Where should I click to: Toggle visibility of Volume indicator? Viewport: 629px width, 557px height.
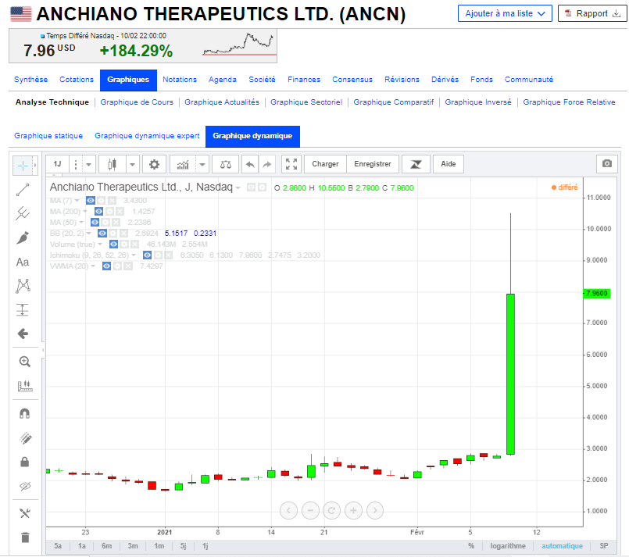pyautogui.click(x=113, y=245)
